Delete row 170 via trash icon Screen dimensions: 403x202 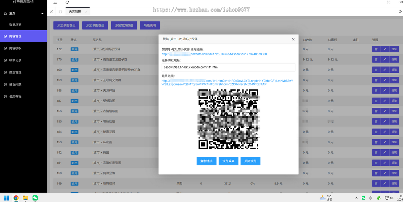(x=376, y=59)
